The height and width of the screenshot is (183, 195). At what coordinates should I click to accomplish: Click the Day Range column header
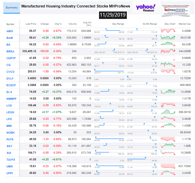click(x=118, y=24)
